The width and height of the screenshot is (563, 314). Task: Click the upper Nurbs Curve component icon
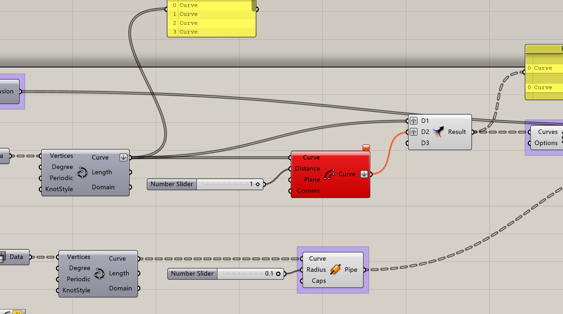coord(82,172)
